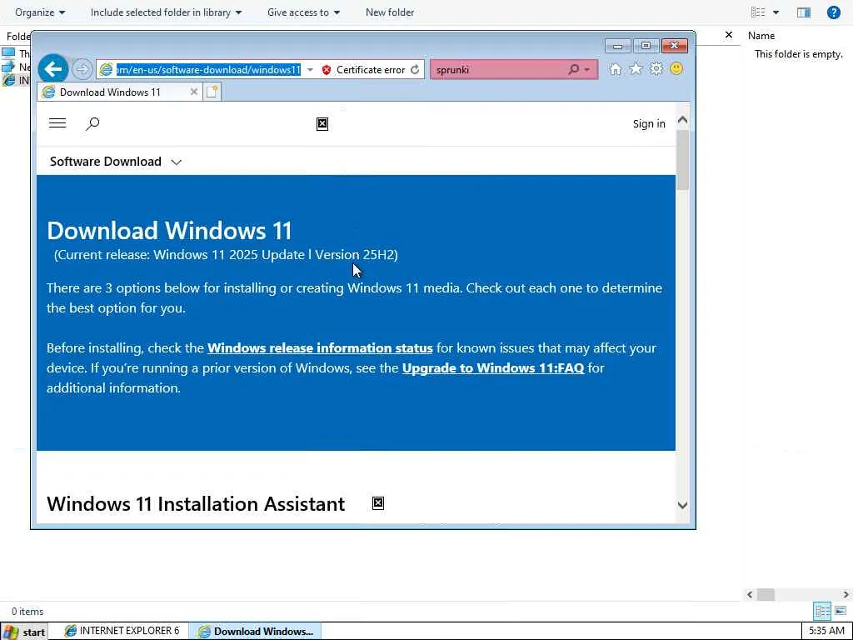The width and height of the screenshot is (853, 640).
Task: Click the IE page icon in address bar
Action: pyautogui.click(x=106, y=70)
